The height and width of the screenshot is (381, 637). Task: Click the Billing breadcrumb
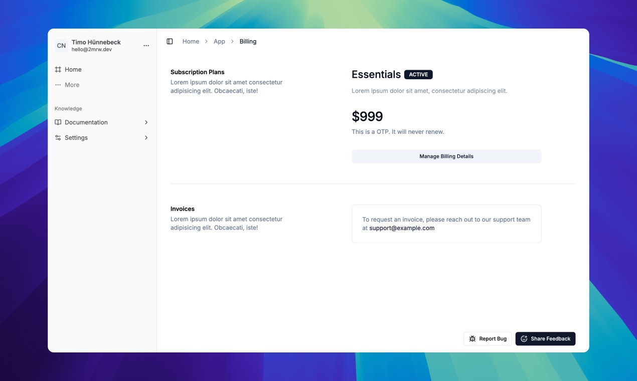(x=248, y=42)
